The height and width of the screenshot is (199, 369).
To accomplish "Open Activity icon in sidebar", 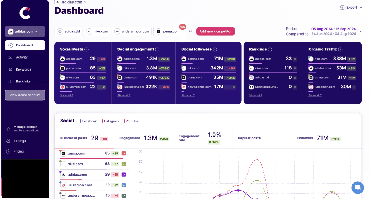I will tap(10, 57).
